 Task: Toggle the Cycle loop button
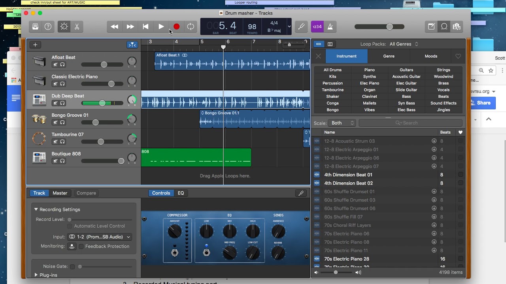(191, 26)
